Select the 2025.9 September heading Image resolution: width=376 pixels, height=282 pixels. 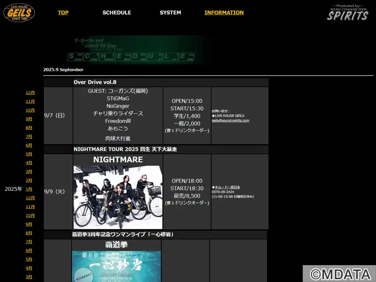63,70
